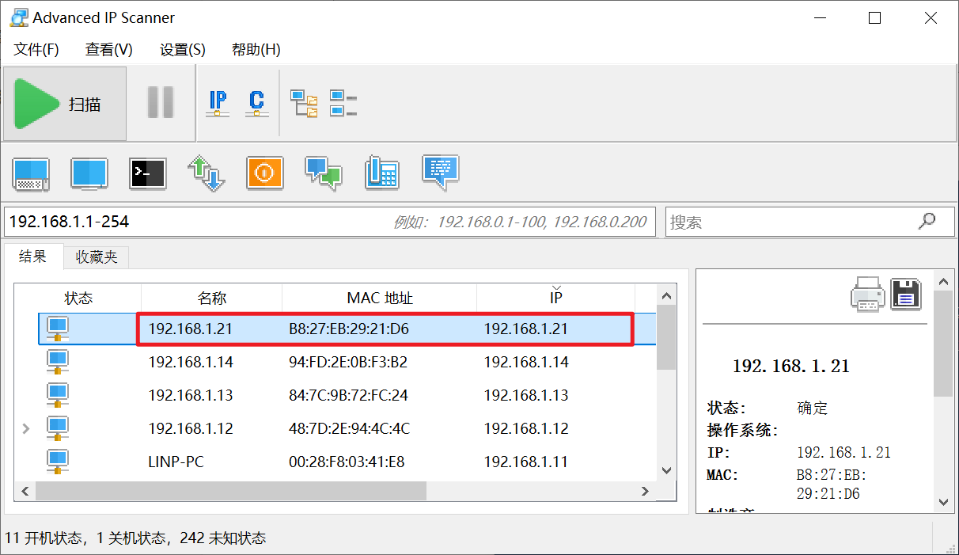Click the blue-green chat bubbles icon

[323, 173]
